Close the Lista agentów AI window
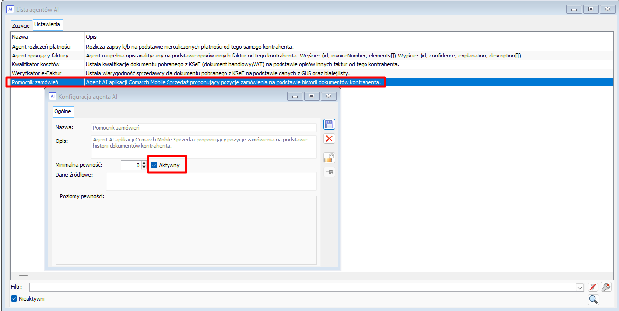 pos(608,9)
